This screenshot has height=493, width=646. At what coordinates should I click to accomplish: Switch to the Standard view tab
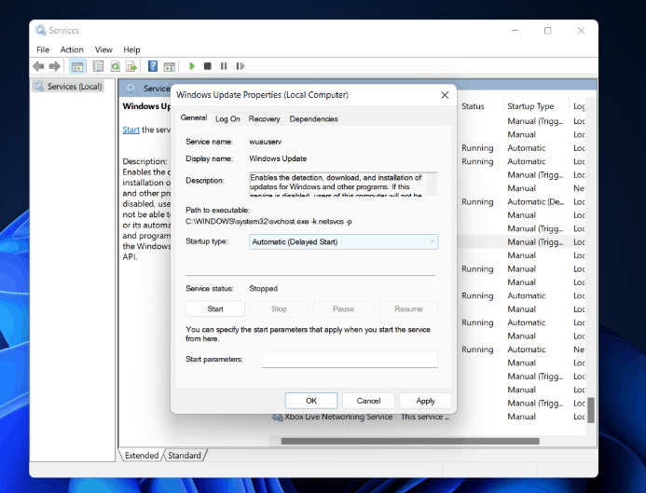coord(185,456)
